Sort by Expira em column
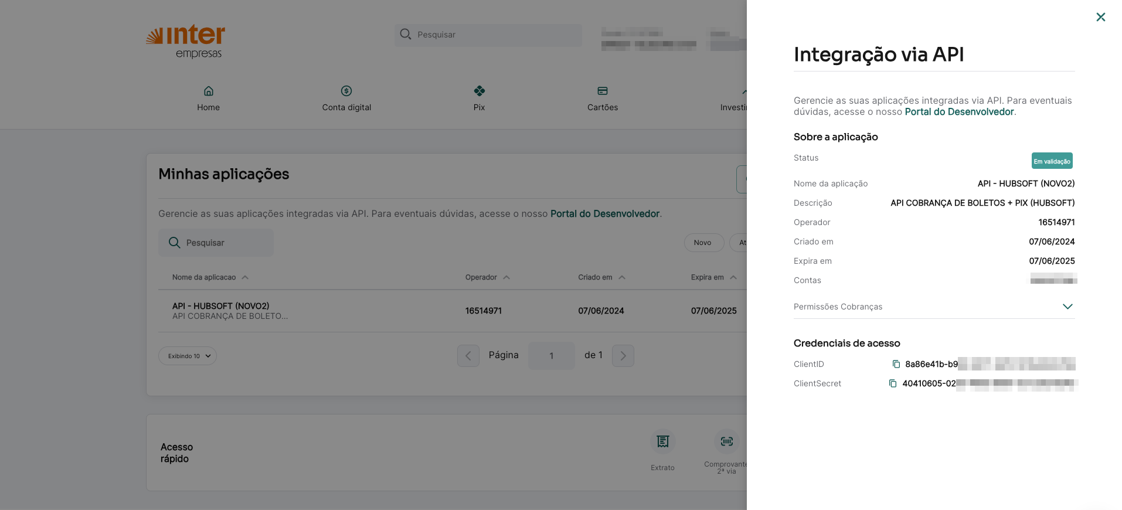 [x=713, y=277]
